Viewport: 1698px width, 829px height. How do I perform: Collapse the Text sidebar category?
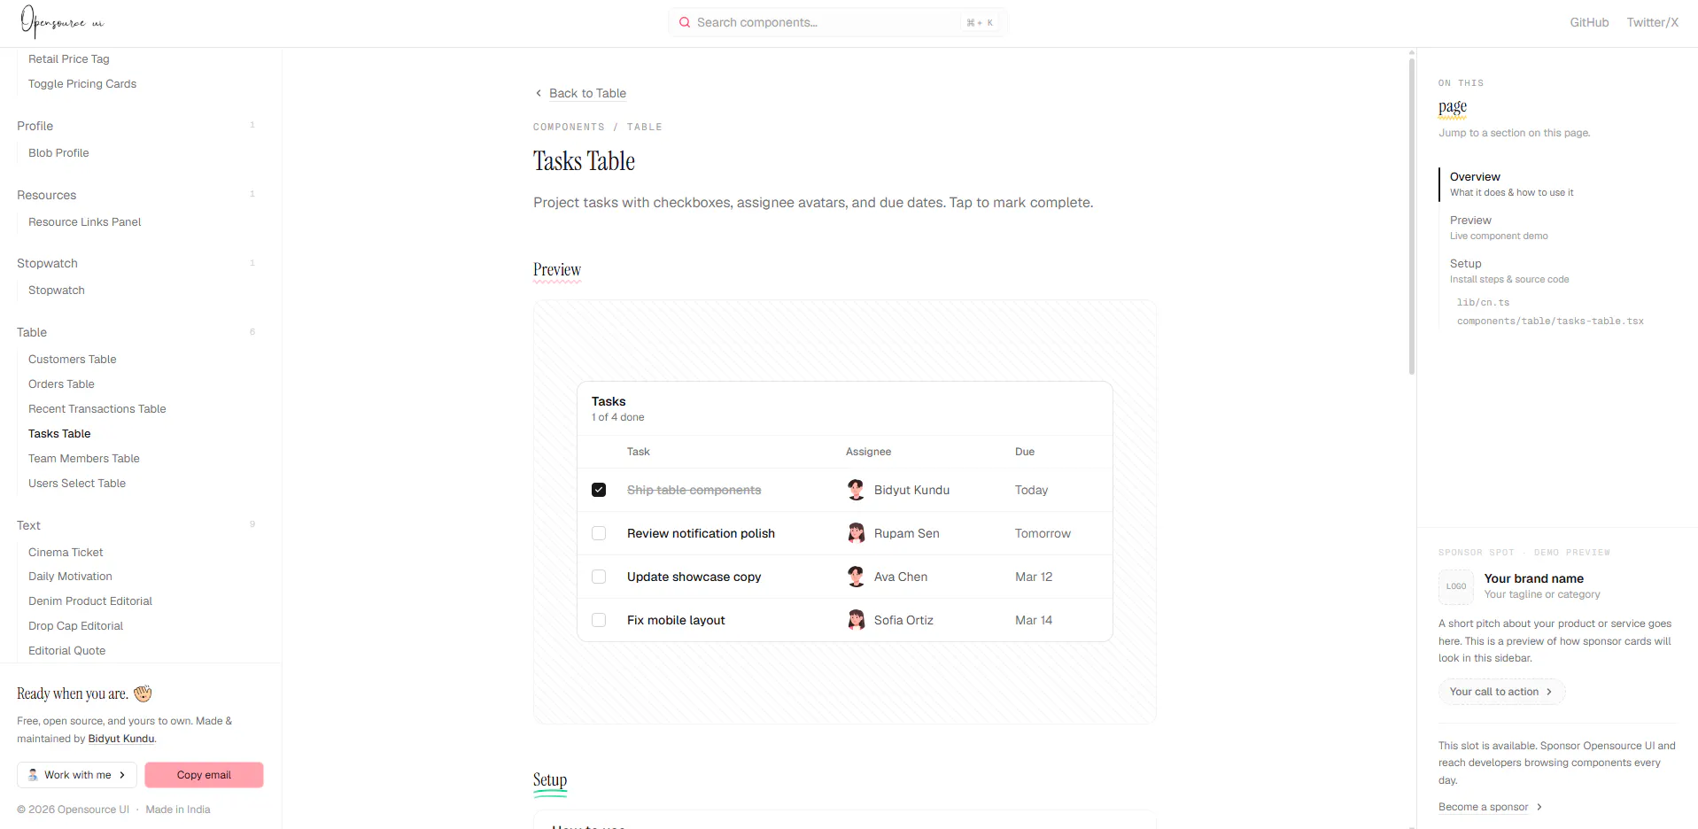click(x=136, y=525)
